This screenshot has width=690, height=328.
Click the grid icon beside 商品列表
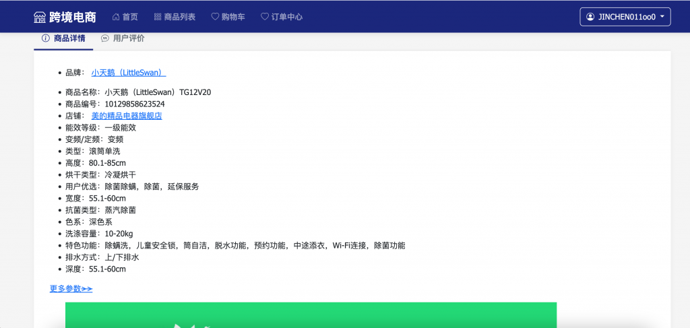pyautogui.click(x=158, y=17)
